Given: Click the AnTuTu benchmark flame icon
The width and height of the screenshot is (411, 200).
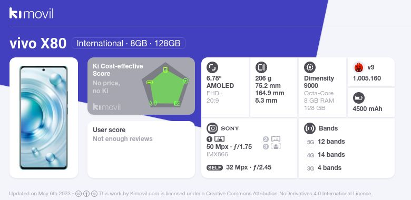Looking at the screenshot, I should coord(359,67).
